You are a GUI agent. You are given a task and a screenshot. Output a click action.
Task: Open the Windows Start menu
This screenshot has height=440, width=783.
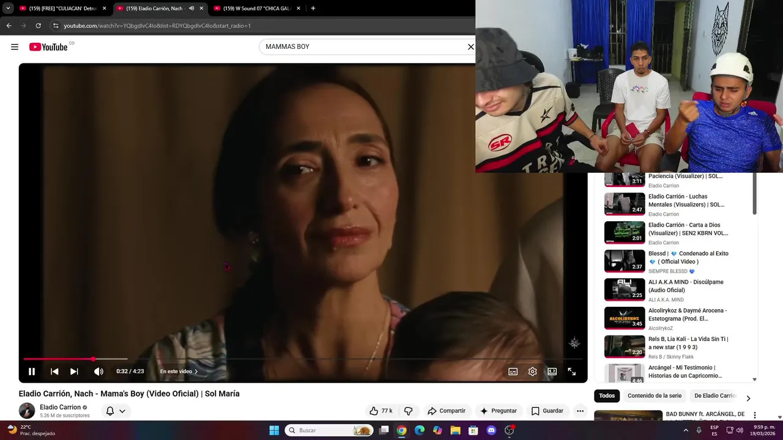[274, 430]
